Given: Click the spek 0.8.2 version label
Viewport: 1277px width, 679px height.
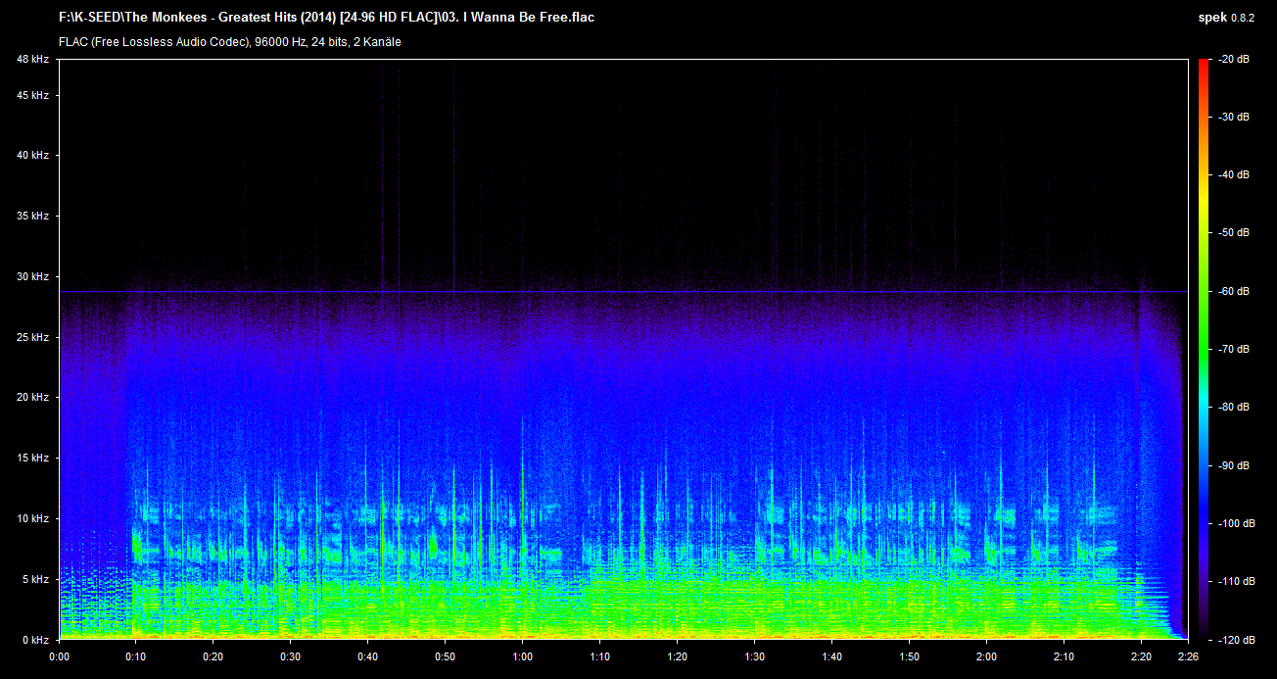Looking at the screenshot, I should (1226, 18).
